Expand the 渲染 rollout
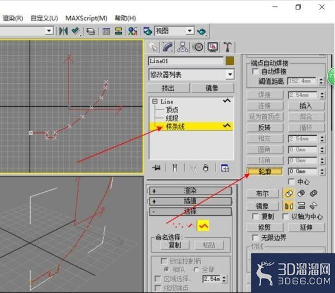The width and height of the screenshot is (335, 293). [x=190, y=191]
